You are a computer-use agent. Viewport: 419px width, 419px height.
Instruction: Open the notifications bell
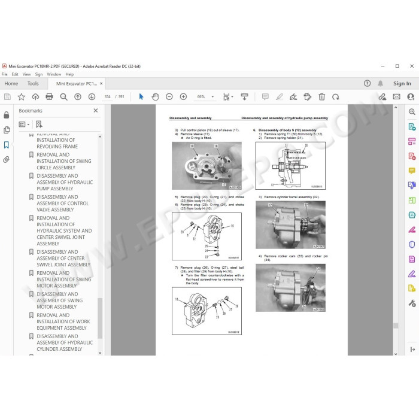tap(380, 83)
